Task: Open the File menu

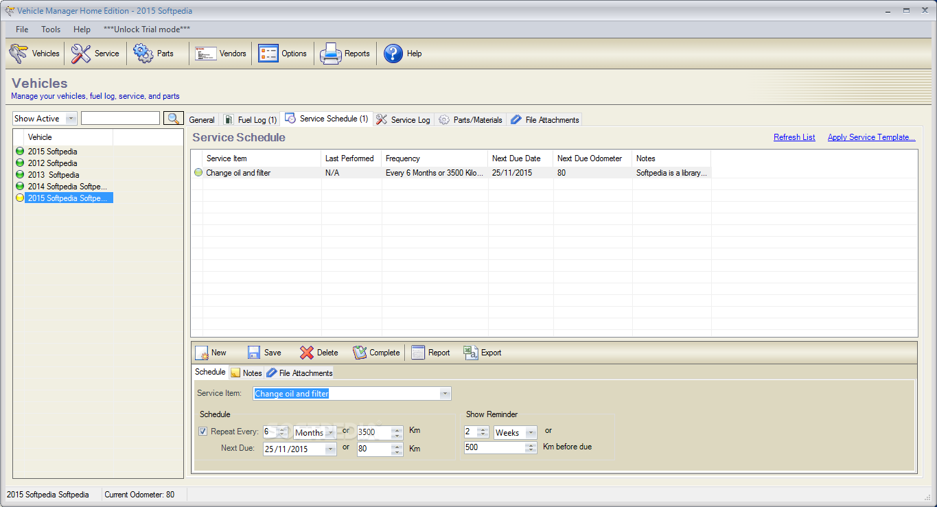Action: pyautogui.click(x=22, y=30)
